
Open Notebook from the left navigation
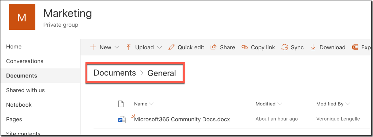pyautogui.click(x=19, y=105)
